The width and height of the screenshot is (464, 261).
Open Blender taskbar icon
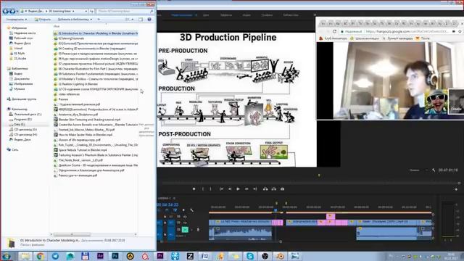coord(280,256)
